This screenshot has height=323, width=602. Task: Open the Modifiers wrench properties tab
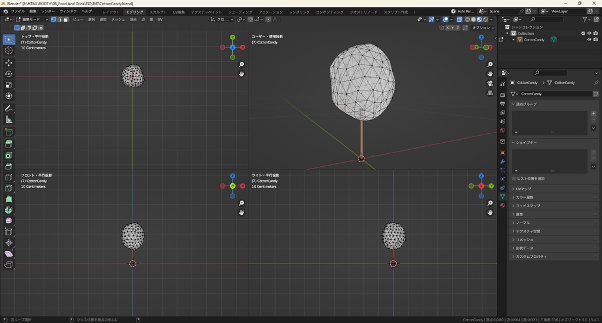(x=503, y=161)
